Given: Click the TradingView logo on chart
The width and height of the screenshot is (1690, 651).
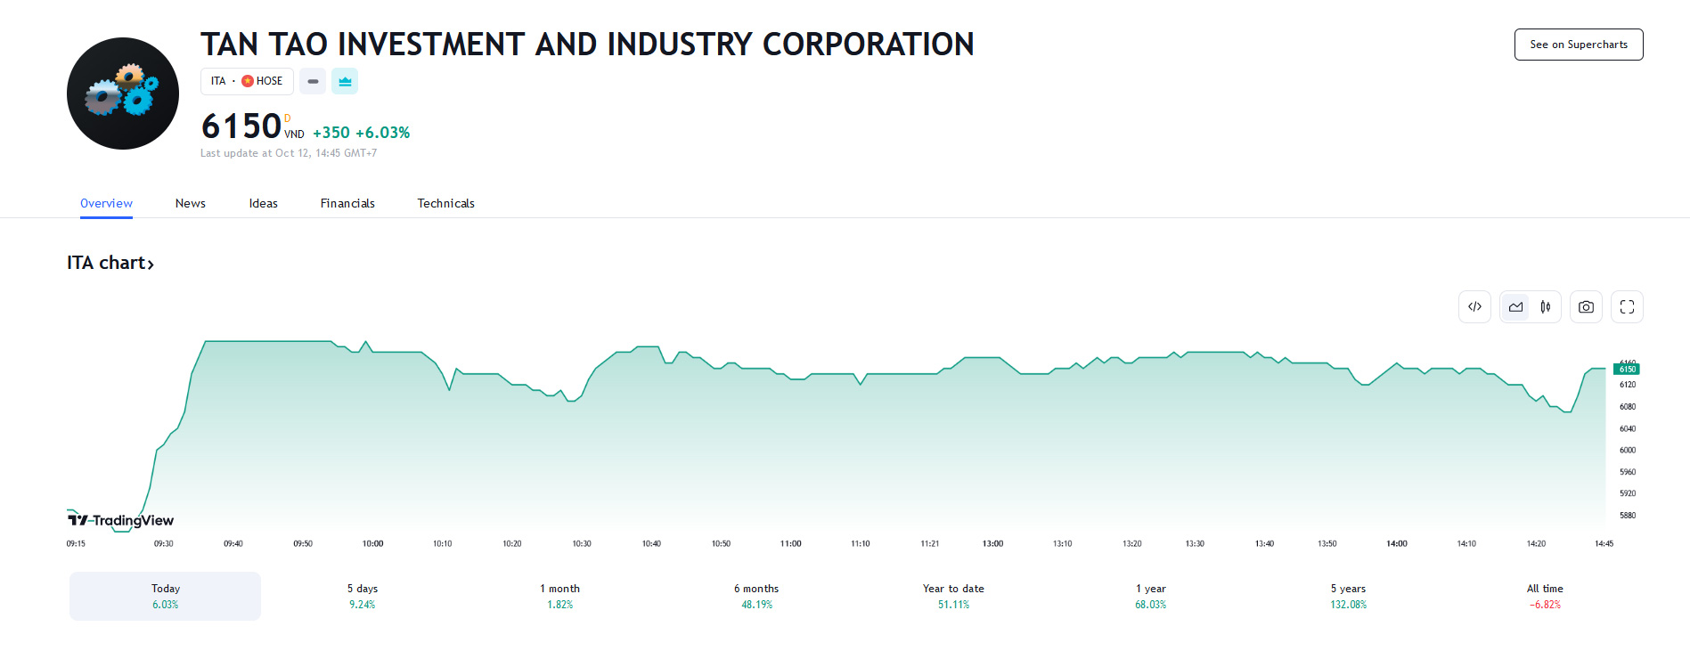Looking at the screenshot, I should (121, 520).
